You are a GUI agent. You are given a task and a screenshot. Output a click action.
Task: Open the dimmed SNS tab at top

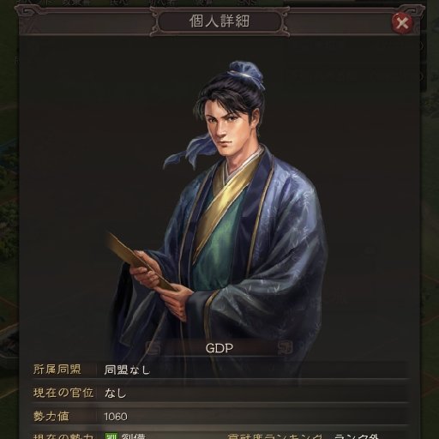tap(248, 3)
